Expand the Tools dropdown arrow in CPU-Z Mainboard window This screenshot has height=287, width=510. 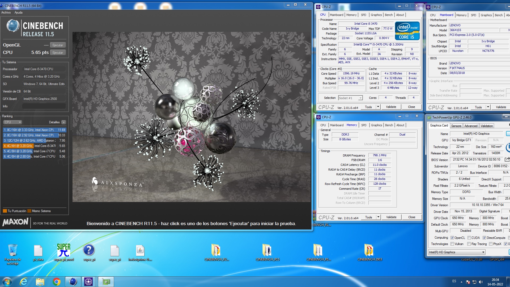(x=488, y=107)
